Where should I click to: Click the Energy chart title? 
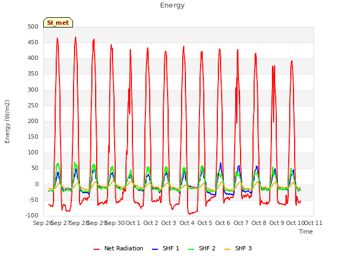[x=172, y=5]
